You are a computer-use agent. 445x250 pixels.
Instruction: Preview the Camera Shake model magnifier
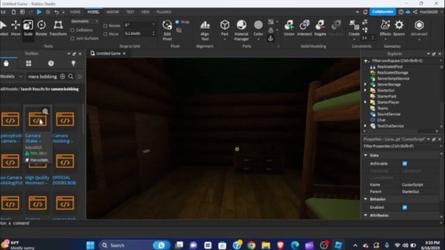45,111
